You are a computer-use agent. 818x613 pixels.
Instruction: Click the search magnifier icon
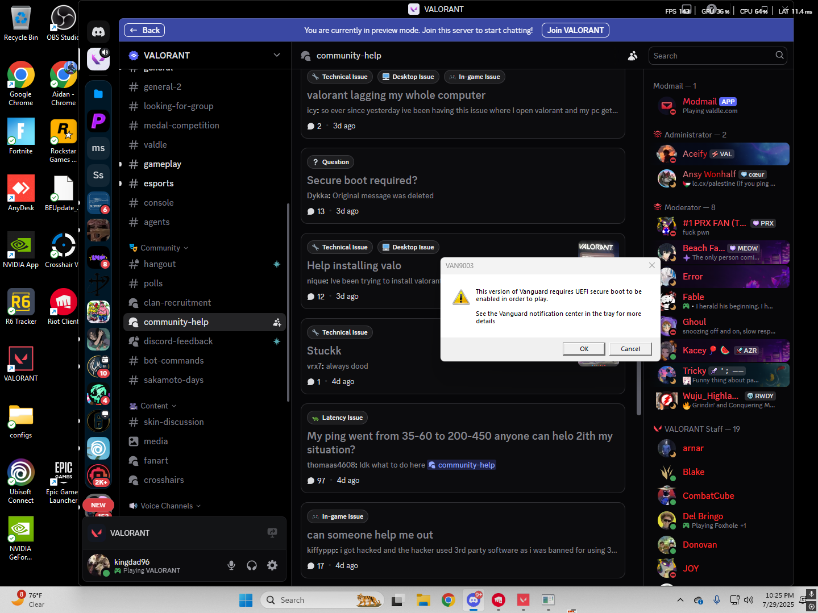coord(779,55)
